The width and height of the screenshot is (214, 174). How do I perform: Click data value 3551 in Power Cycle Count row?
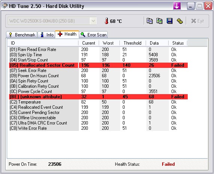(153, 91)
